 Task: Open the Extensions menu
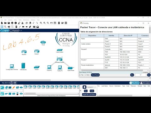pyautogui.click(x=26, y=20)
